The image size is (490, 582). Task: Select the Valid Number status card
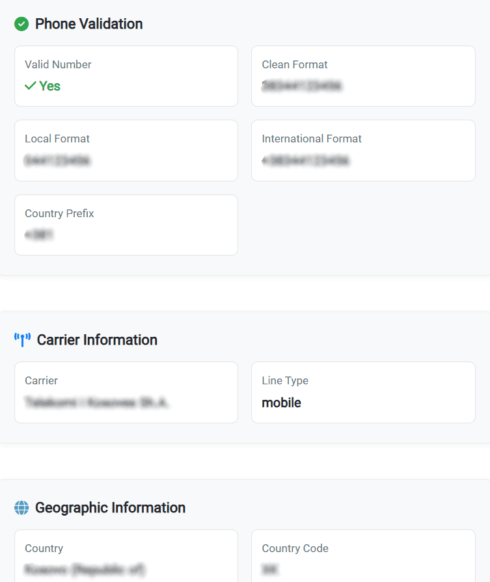pyautogui.click(x=126, y=75)
